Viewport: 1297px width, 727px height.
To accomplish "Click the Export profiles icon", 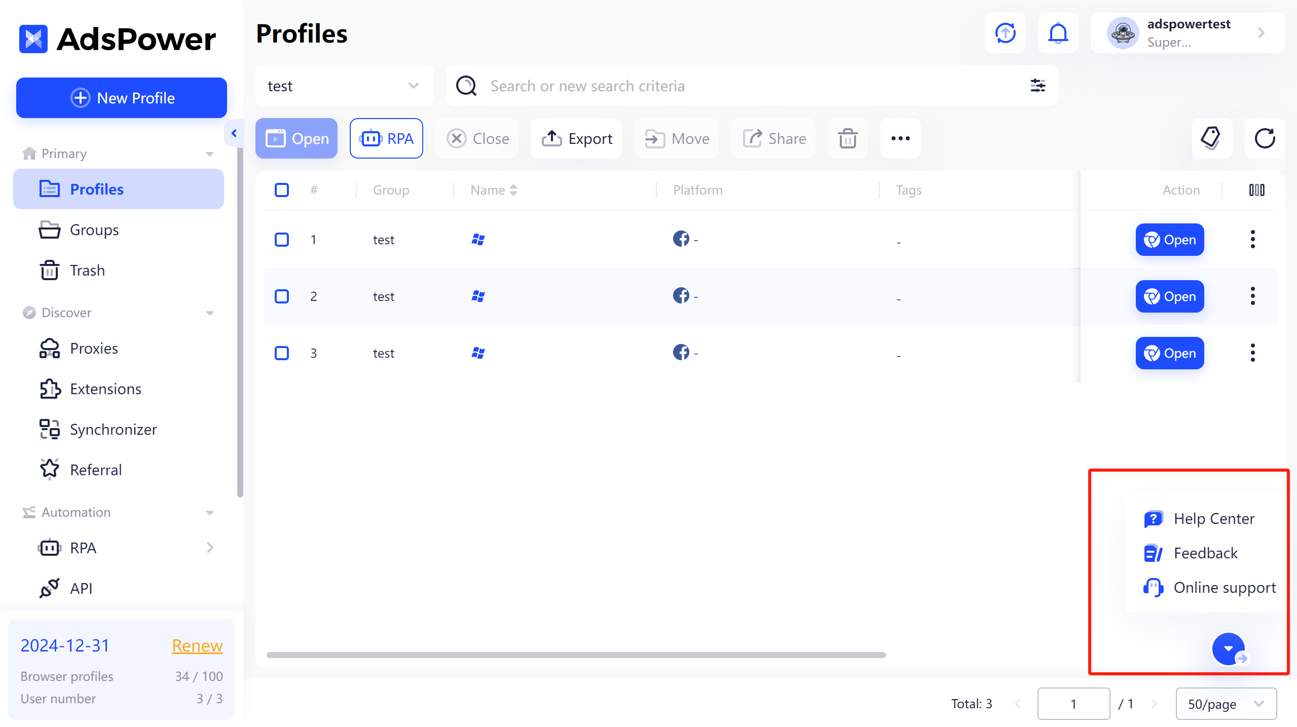I will [x=578, y=138].
